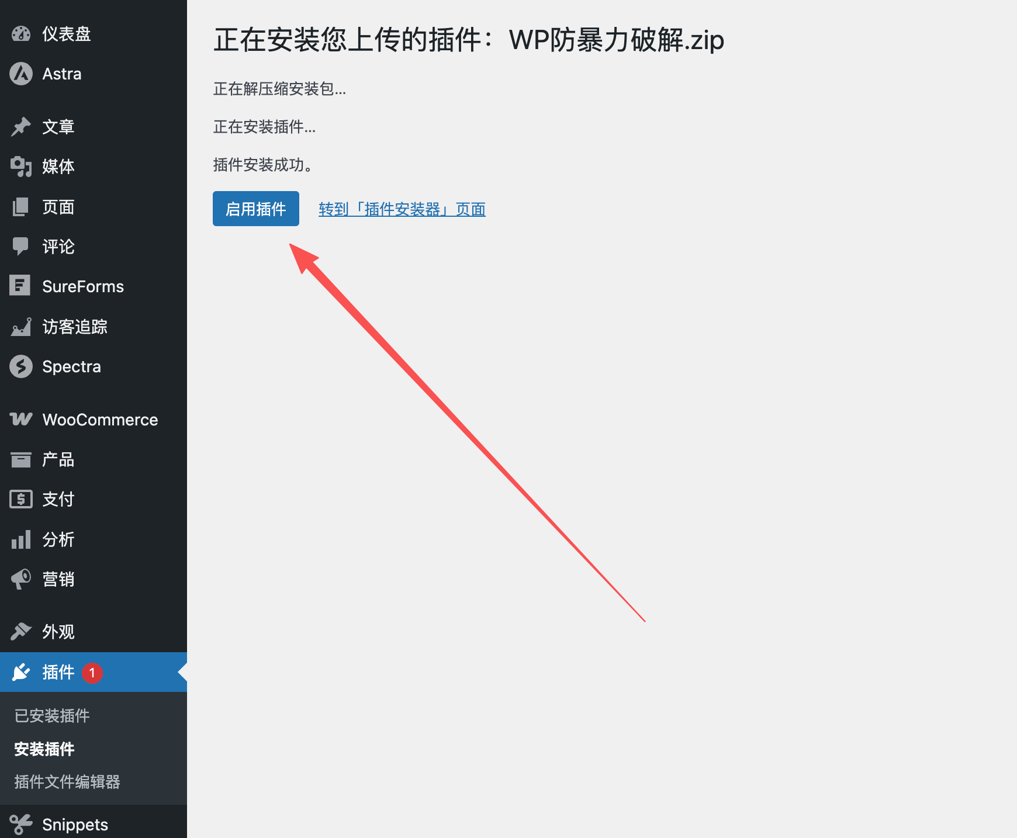Open the 产品 menu
Viewport: 1017px width, 838px height.
click(x=58, y=460)
